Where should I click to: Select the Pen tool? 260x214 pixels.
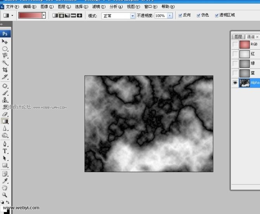(x=5, y=144)
